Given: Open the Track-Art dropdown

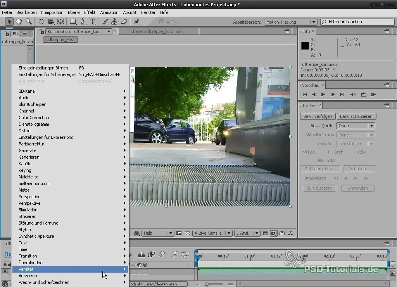Looking at the screenshot, I should 356,143.
